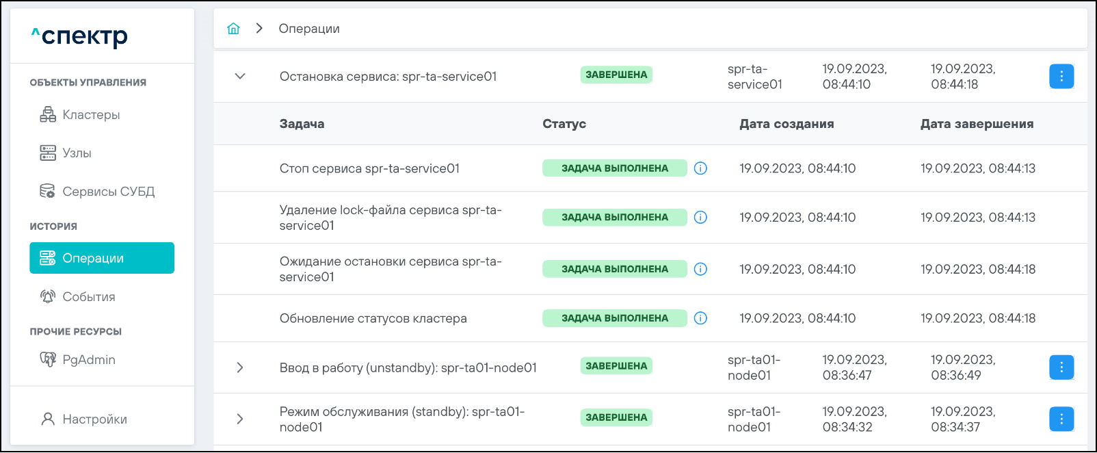Select Операции in the sidebar
The height and width of the screenshot is (453, 1097).
click(102, 258)
